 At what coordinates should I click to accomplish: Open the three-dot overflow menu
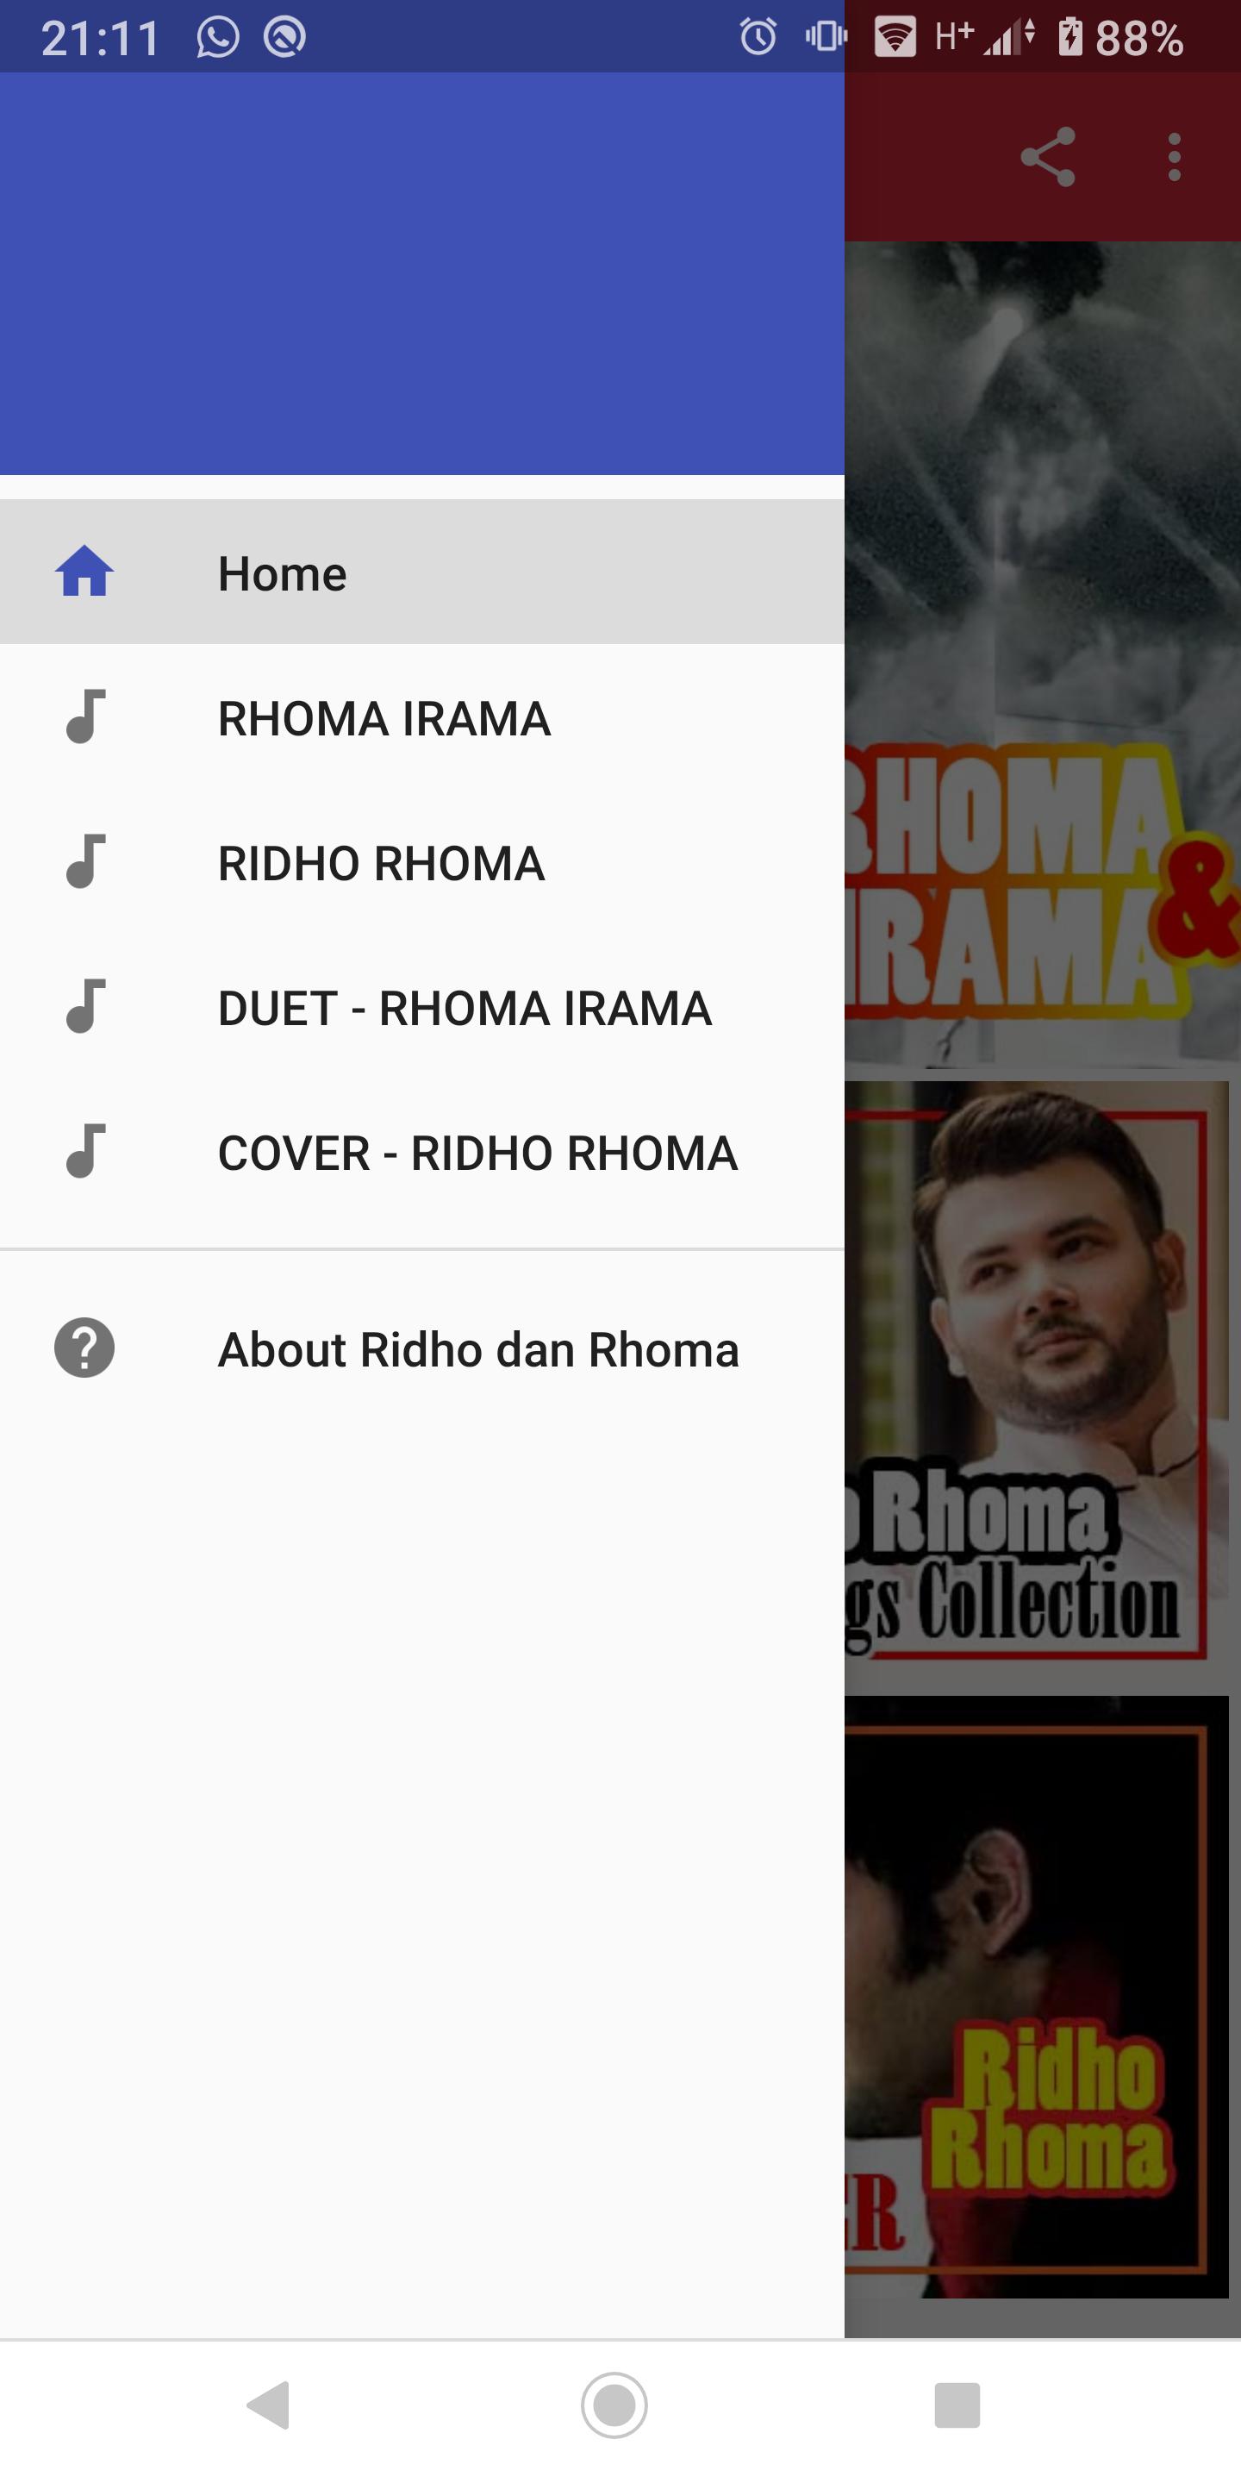[1174, 156]
